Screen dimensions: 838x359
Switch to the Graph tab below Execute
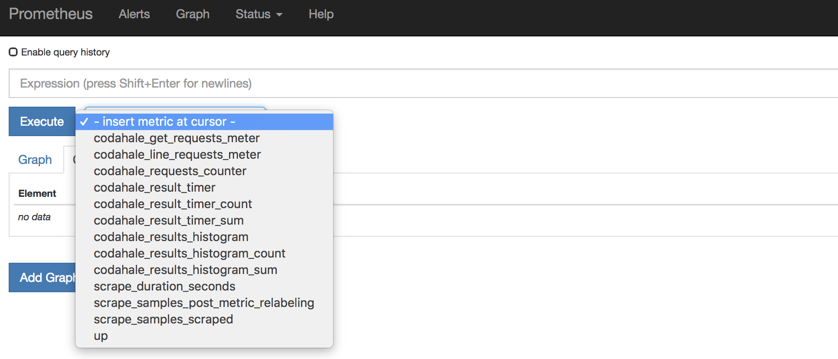click(35, 160)
